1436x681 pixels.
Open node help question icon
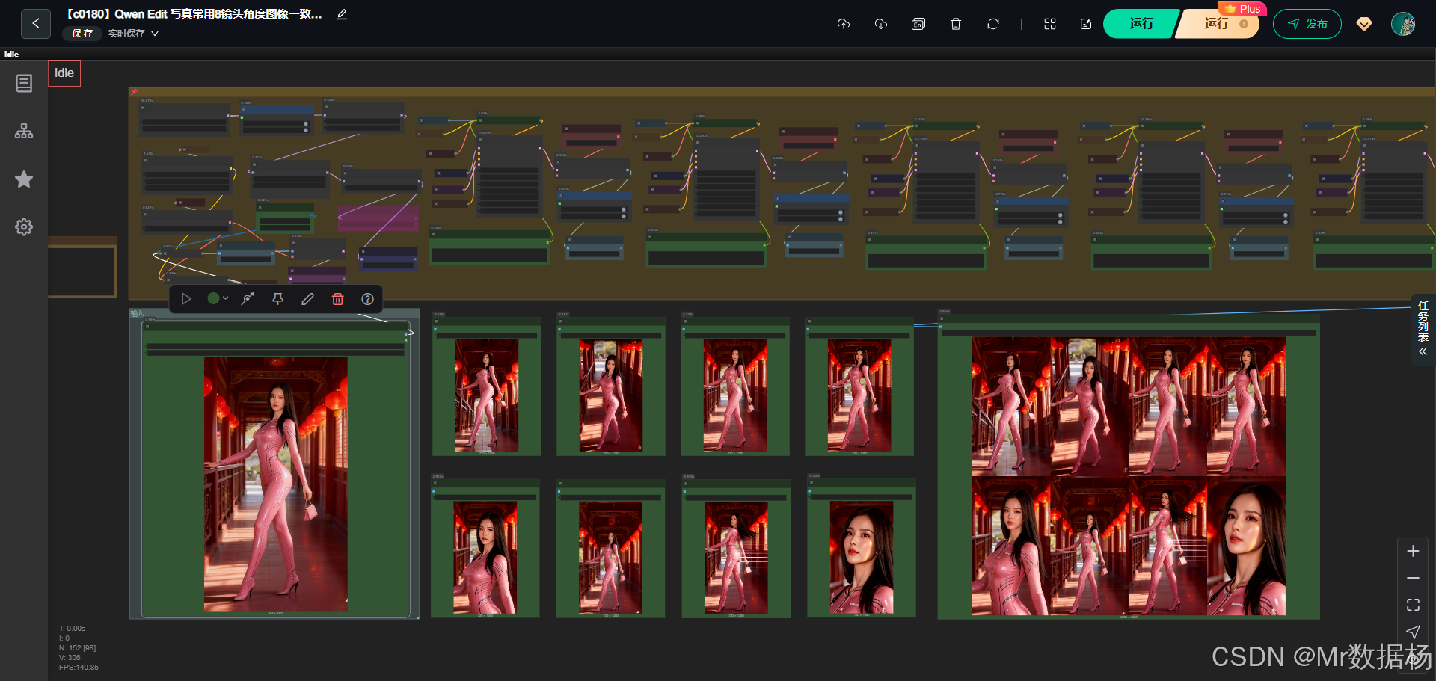tap(367, 299)
